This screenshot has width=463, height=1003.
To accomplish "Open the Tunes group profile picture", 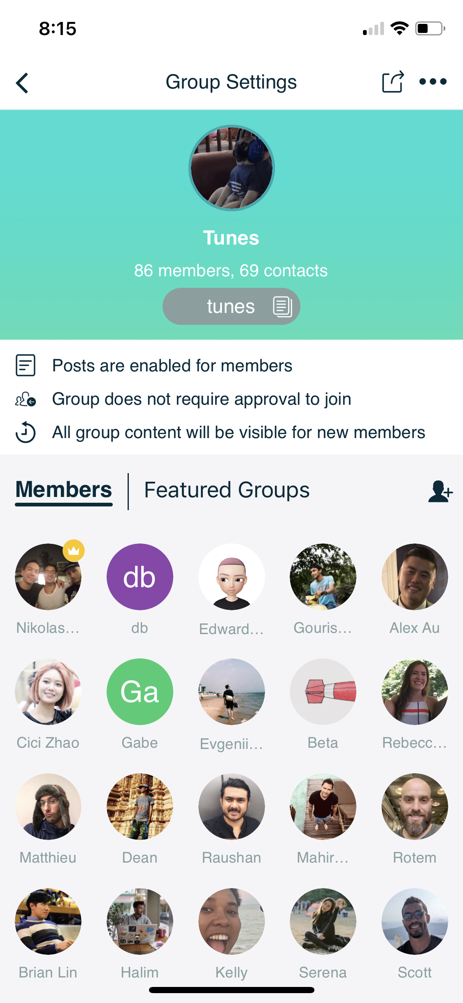I will tap(231, 168).
